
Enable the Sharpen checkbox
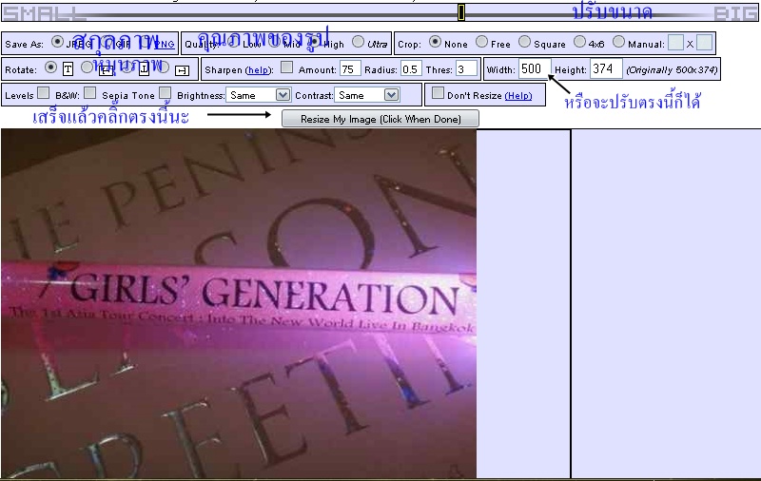(287, 67)
